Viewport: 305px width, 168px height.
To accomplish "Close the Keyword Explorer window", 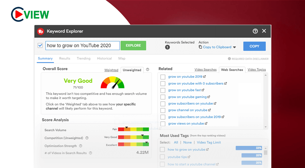I will (264, 31).
